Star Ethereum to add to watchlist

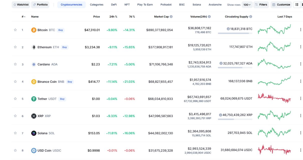(15, 47)
